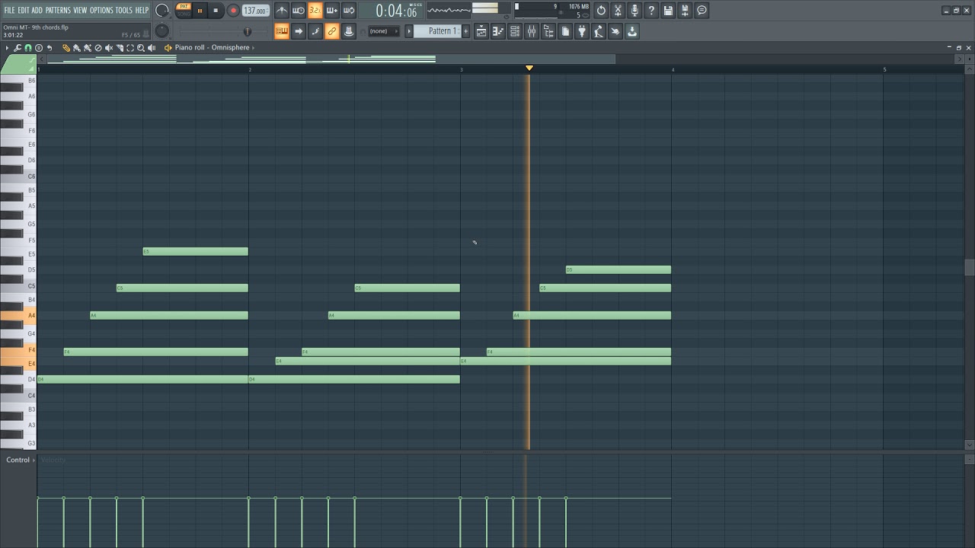Viewport: 975px width, 548px height.
Task: Select the piano roll playback speaker tool
Action: [x=152, y=48]
